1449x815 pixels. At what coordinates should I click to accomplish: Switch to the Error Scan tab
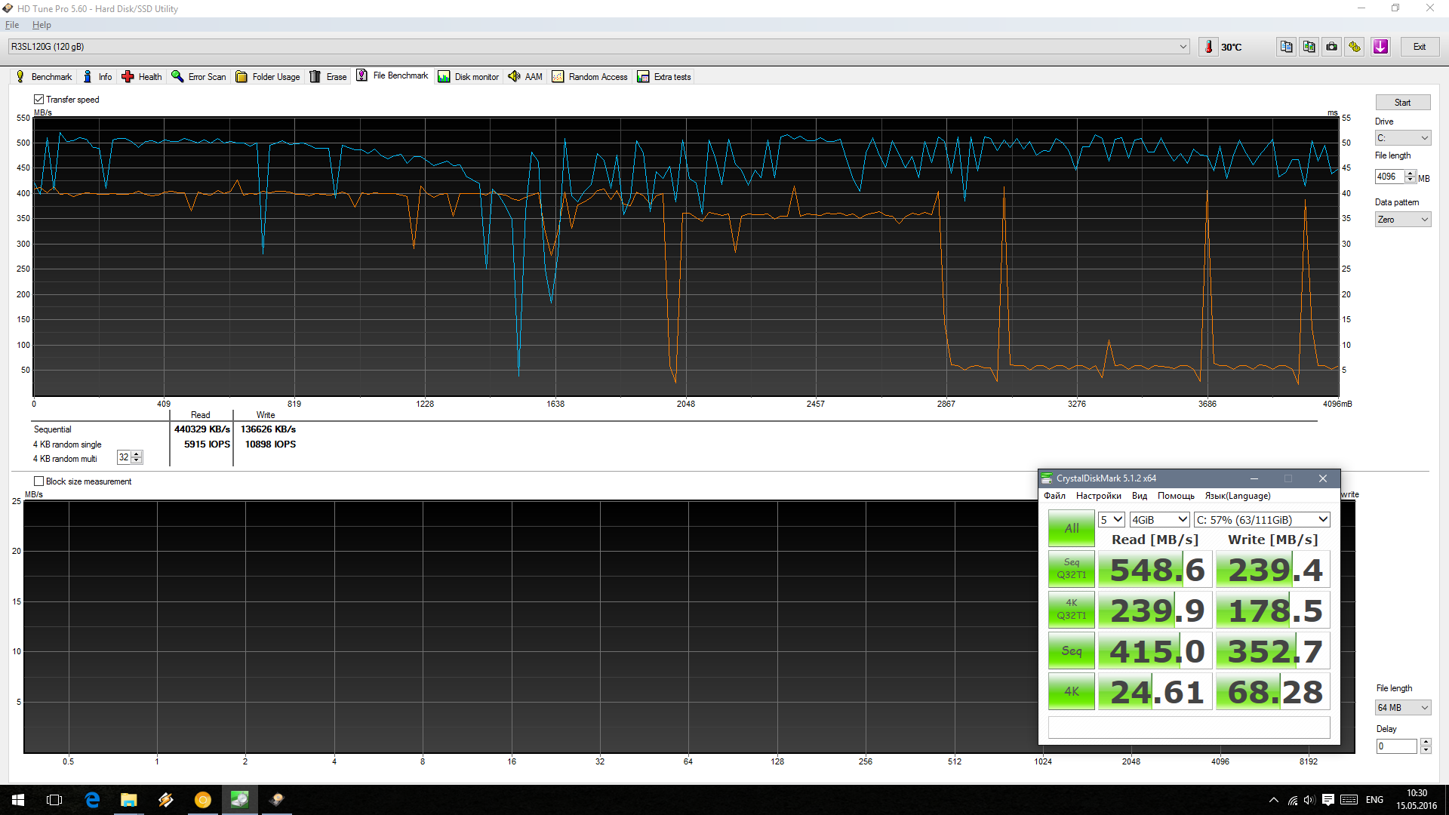click(199, 76)
